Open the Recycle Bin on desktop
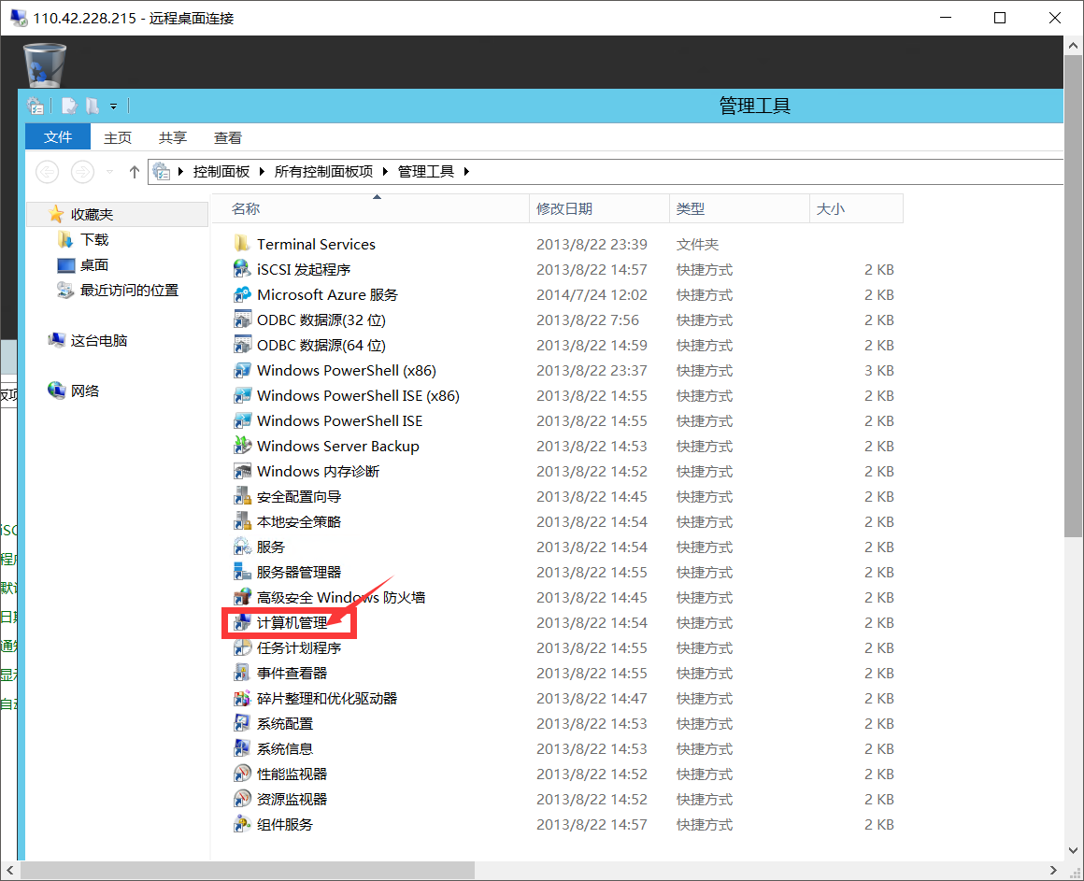 44,64
